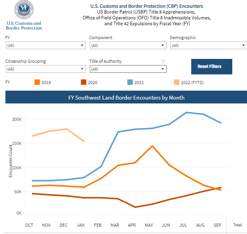Select the 2019 orange legend swatch
247x234 pixels.
tap(37, 82)
